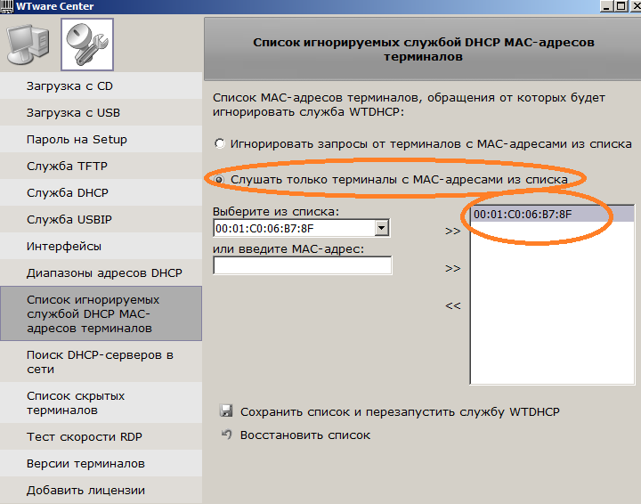The height and width of the screenshot is (504, 641).
Task: Click the computer terminals icon
Action: click(x=31, y=45)
